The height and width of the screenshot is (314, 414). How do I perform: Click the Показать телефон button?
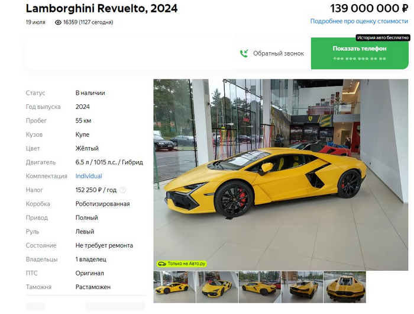[x=360, y=53]
